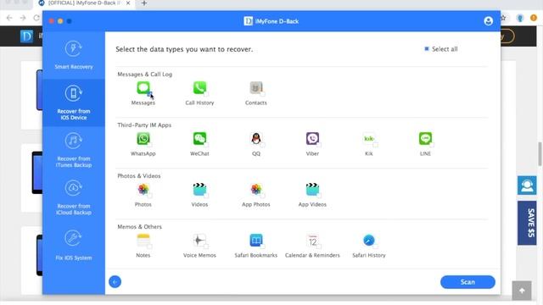
Task: Pick the Safari Bookmarks icon
Action: point(256,241)
